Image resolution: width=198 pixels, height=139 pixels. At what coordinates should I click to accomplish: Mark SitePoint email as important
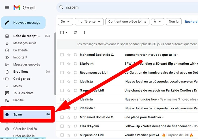coord(76,64)
